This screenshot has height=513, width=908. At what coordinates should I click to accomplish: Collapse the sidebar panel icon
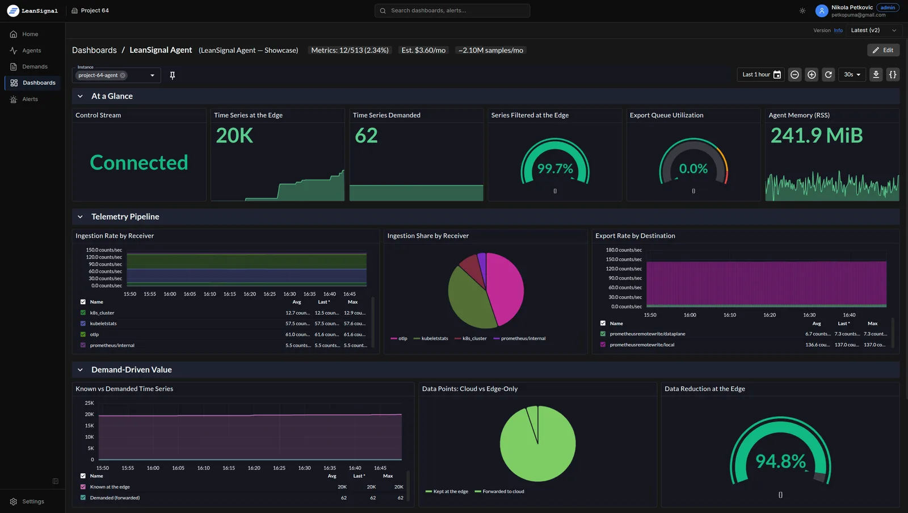pos(56,481)
